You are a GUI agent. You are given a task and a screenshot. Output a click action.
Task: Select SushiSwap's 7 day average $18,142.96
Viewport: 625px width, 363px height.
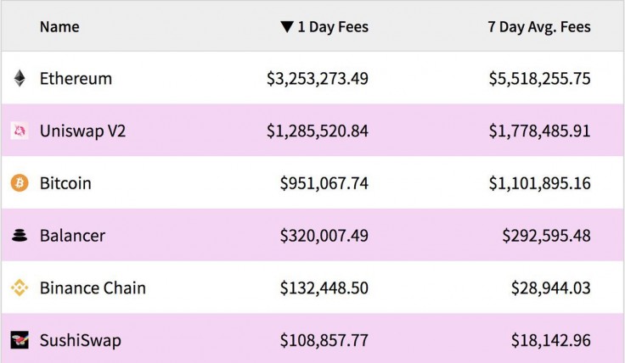[x=550, y=341]
